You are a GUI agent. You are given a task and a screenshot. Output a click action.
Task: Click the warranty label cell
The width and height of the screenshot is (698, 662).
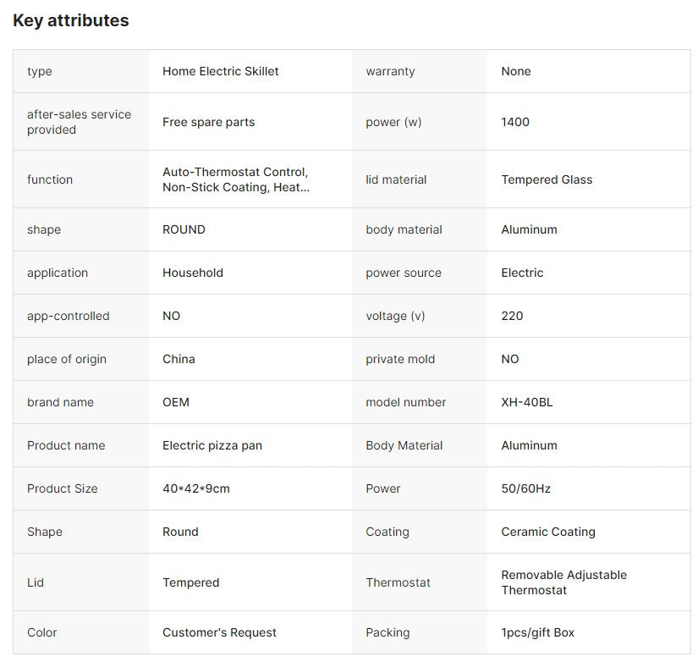pos(420,71)
